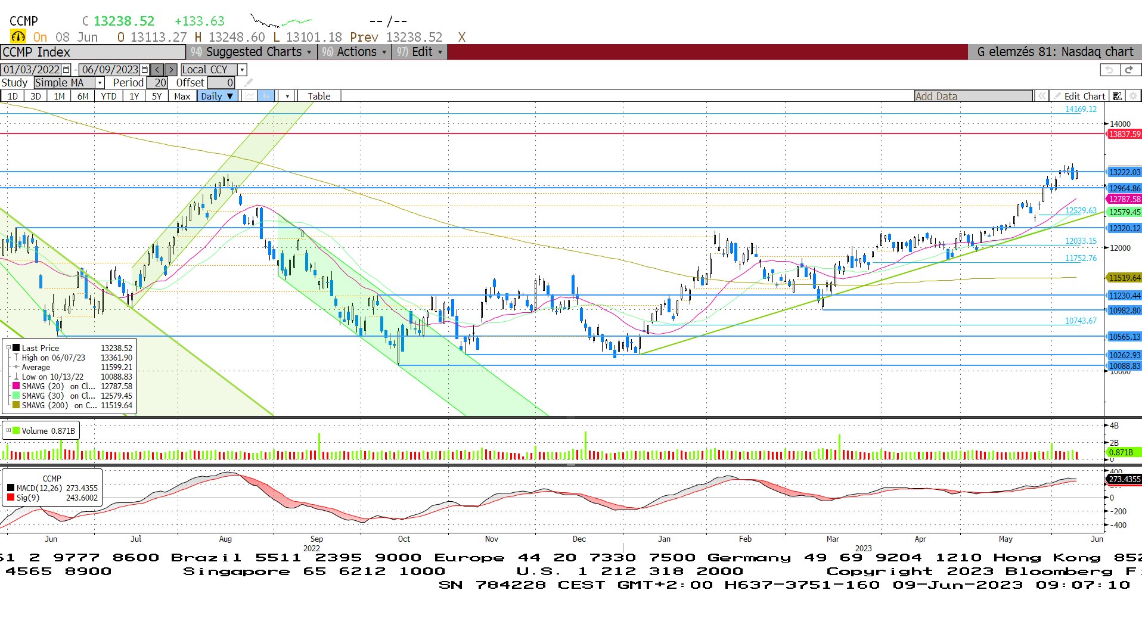This screenshot has height=618, width=1142.
Task: Click the 10088.83 price level label
Action: pyautogui.click(x=1124, y=366)
